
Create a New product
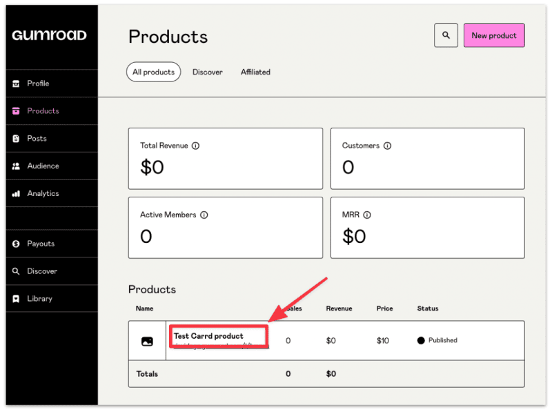tap(494, 35)
